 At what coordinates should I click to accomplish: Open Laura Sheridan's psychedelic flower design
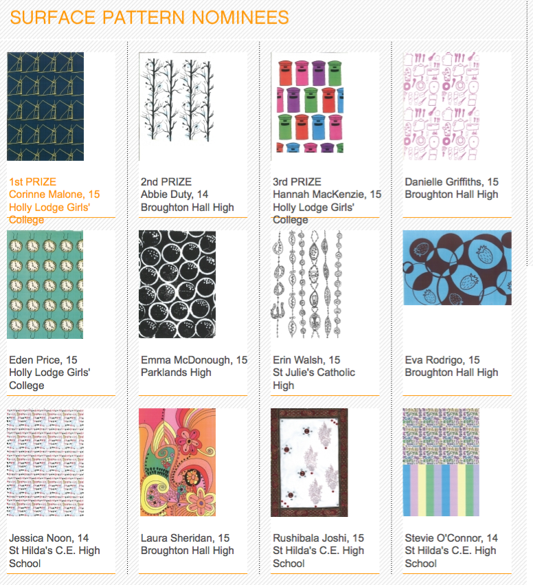click(177, 463)
